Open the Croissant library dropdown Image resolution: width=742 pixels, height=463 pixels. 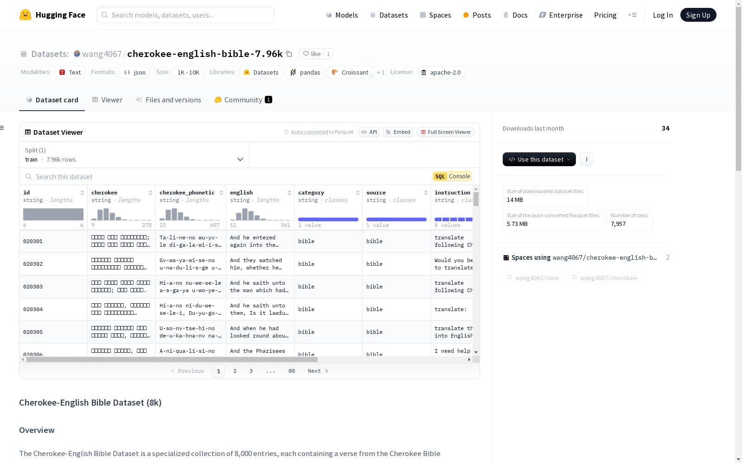[x=350, y=72]
